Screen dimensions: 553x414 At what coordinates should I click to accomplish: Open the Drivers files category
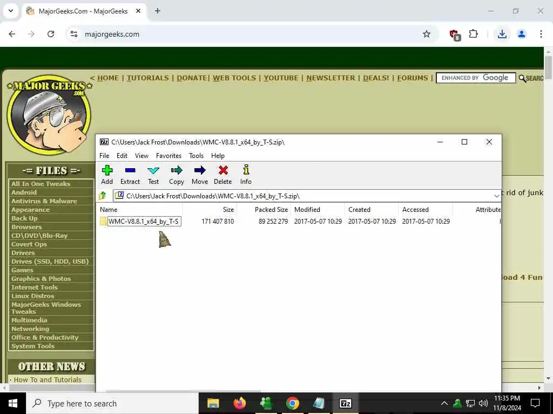point(23,253)
